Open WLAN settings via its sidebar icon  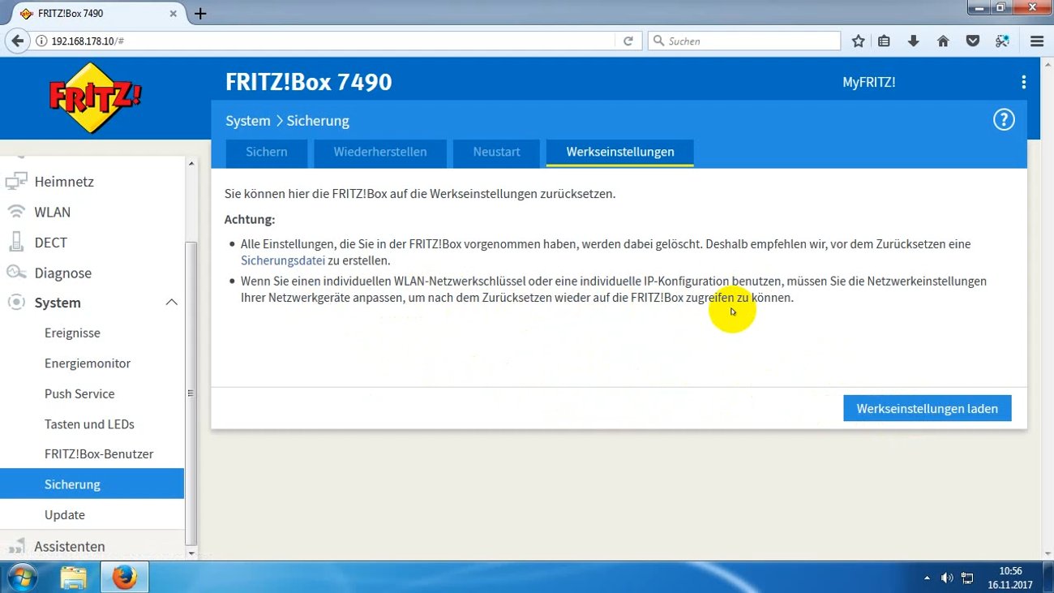(x=15, y=212)
